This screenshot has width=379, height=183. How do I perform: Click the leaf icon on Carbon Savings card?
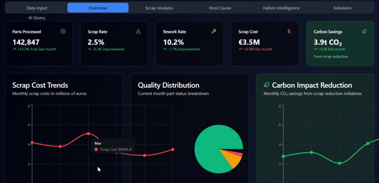tap(364, 31)
